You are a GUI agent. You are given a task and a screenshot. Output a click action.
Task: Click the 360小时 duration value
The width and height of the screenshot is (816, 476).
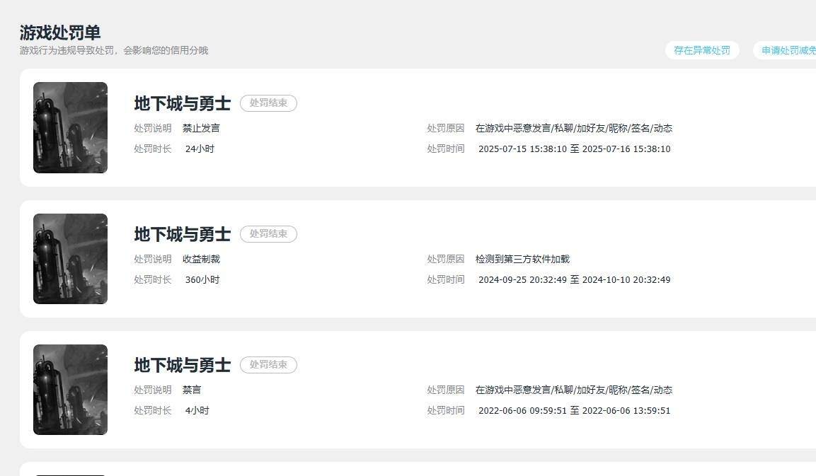(202, 280)
